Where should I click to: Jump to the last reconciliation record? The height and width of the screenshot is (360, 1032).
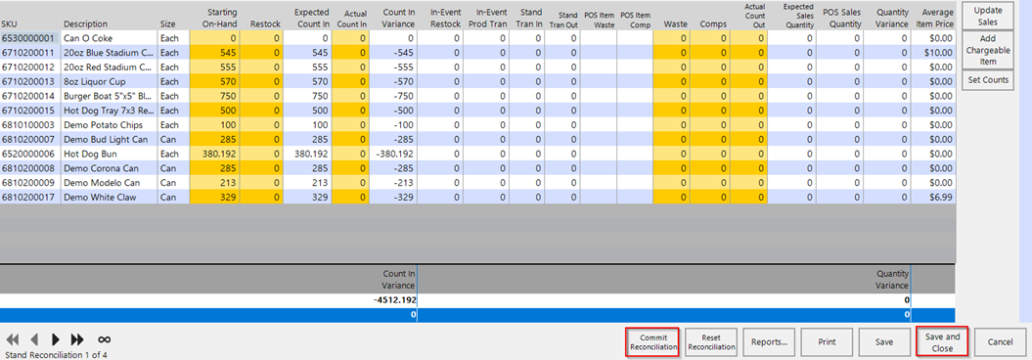click(77, 339)
